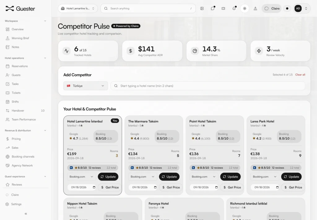Viewport: 317px width, 220px height.
Task: Get Price for Point Hotel Taksim
Action: point(232,188)
